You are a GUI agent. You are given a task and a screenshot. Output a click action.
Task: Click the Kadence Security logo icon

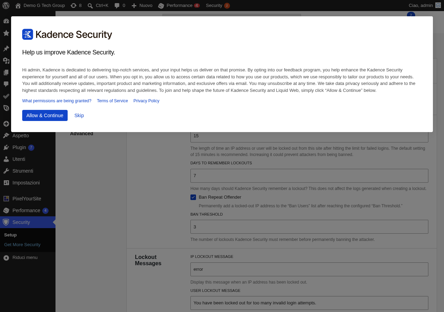pos(28,34)
